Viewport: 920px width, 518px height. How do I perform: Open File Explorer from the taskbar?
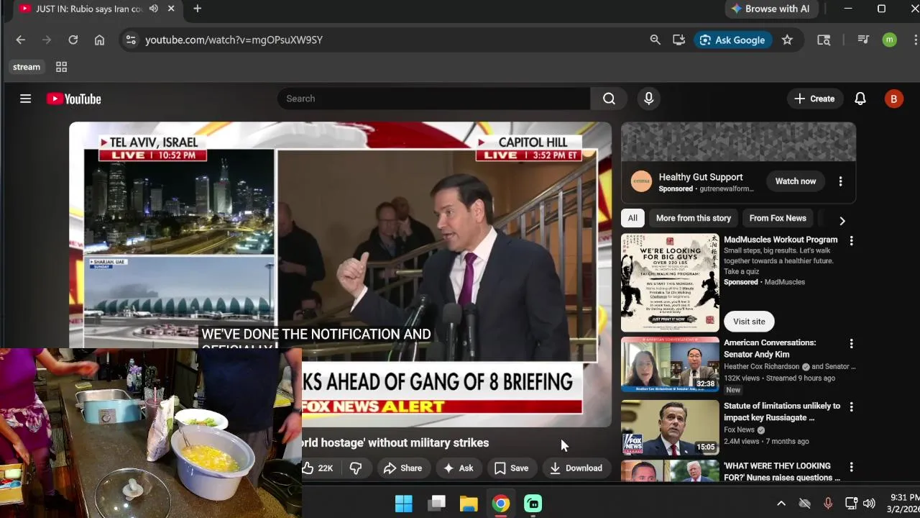[x=469, y=504]
